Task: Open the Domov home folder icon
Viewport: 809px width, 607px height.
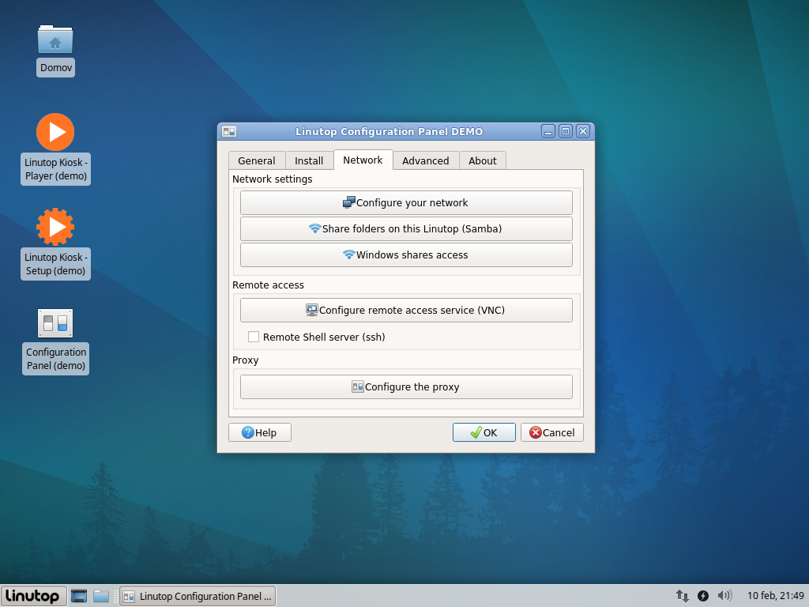Action: 55,40
